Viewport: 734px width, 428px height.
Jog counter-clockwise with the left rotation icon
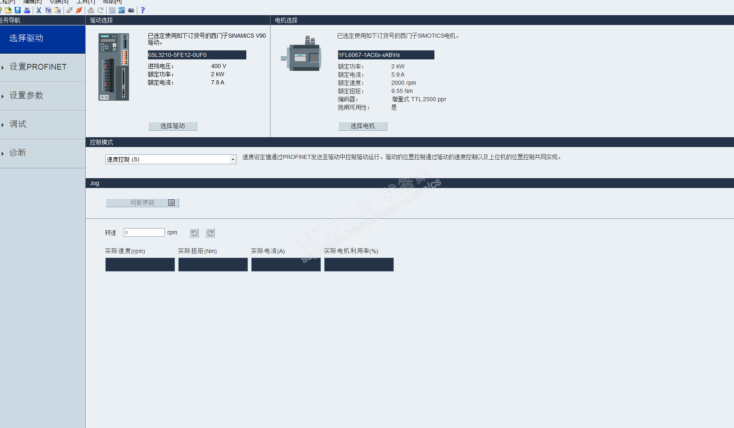click(x=194, y=233)
